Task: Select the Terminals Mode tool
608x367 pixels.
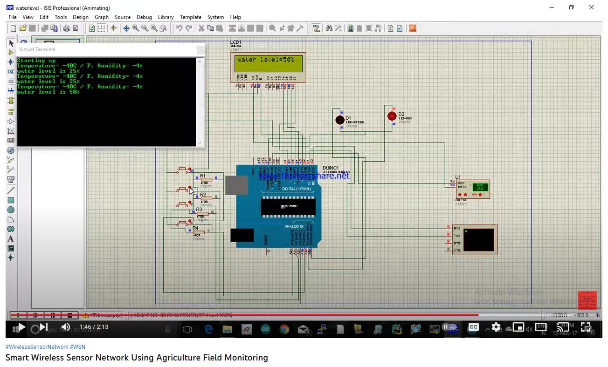Action: (11, 111)
